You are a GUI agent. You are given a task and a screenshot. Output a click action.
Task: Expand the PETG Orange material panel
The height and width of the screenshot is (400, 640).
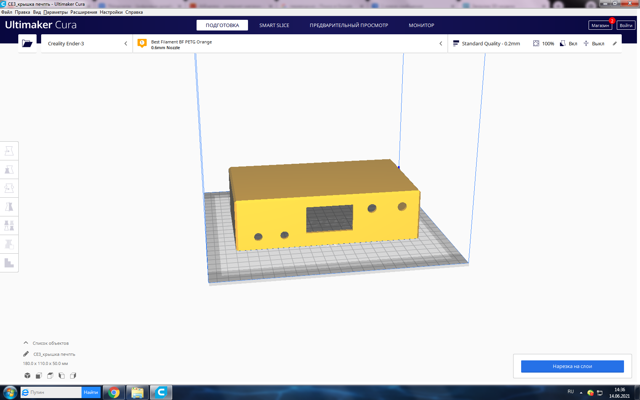point(290,43)
